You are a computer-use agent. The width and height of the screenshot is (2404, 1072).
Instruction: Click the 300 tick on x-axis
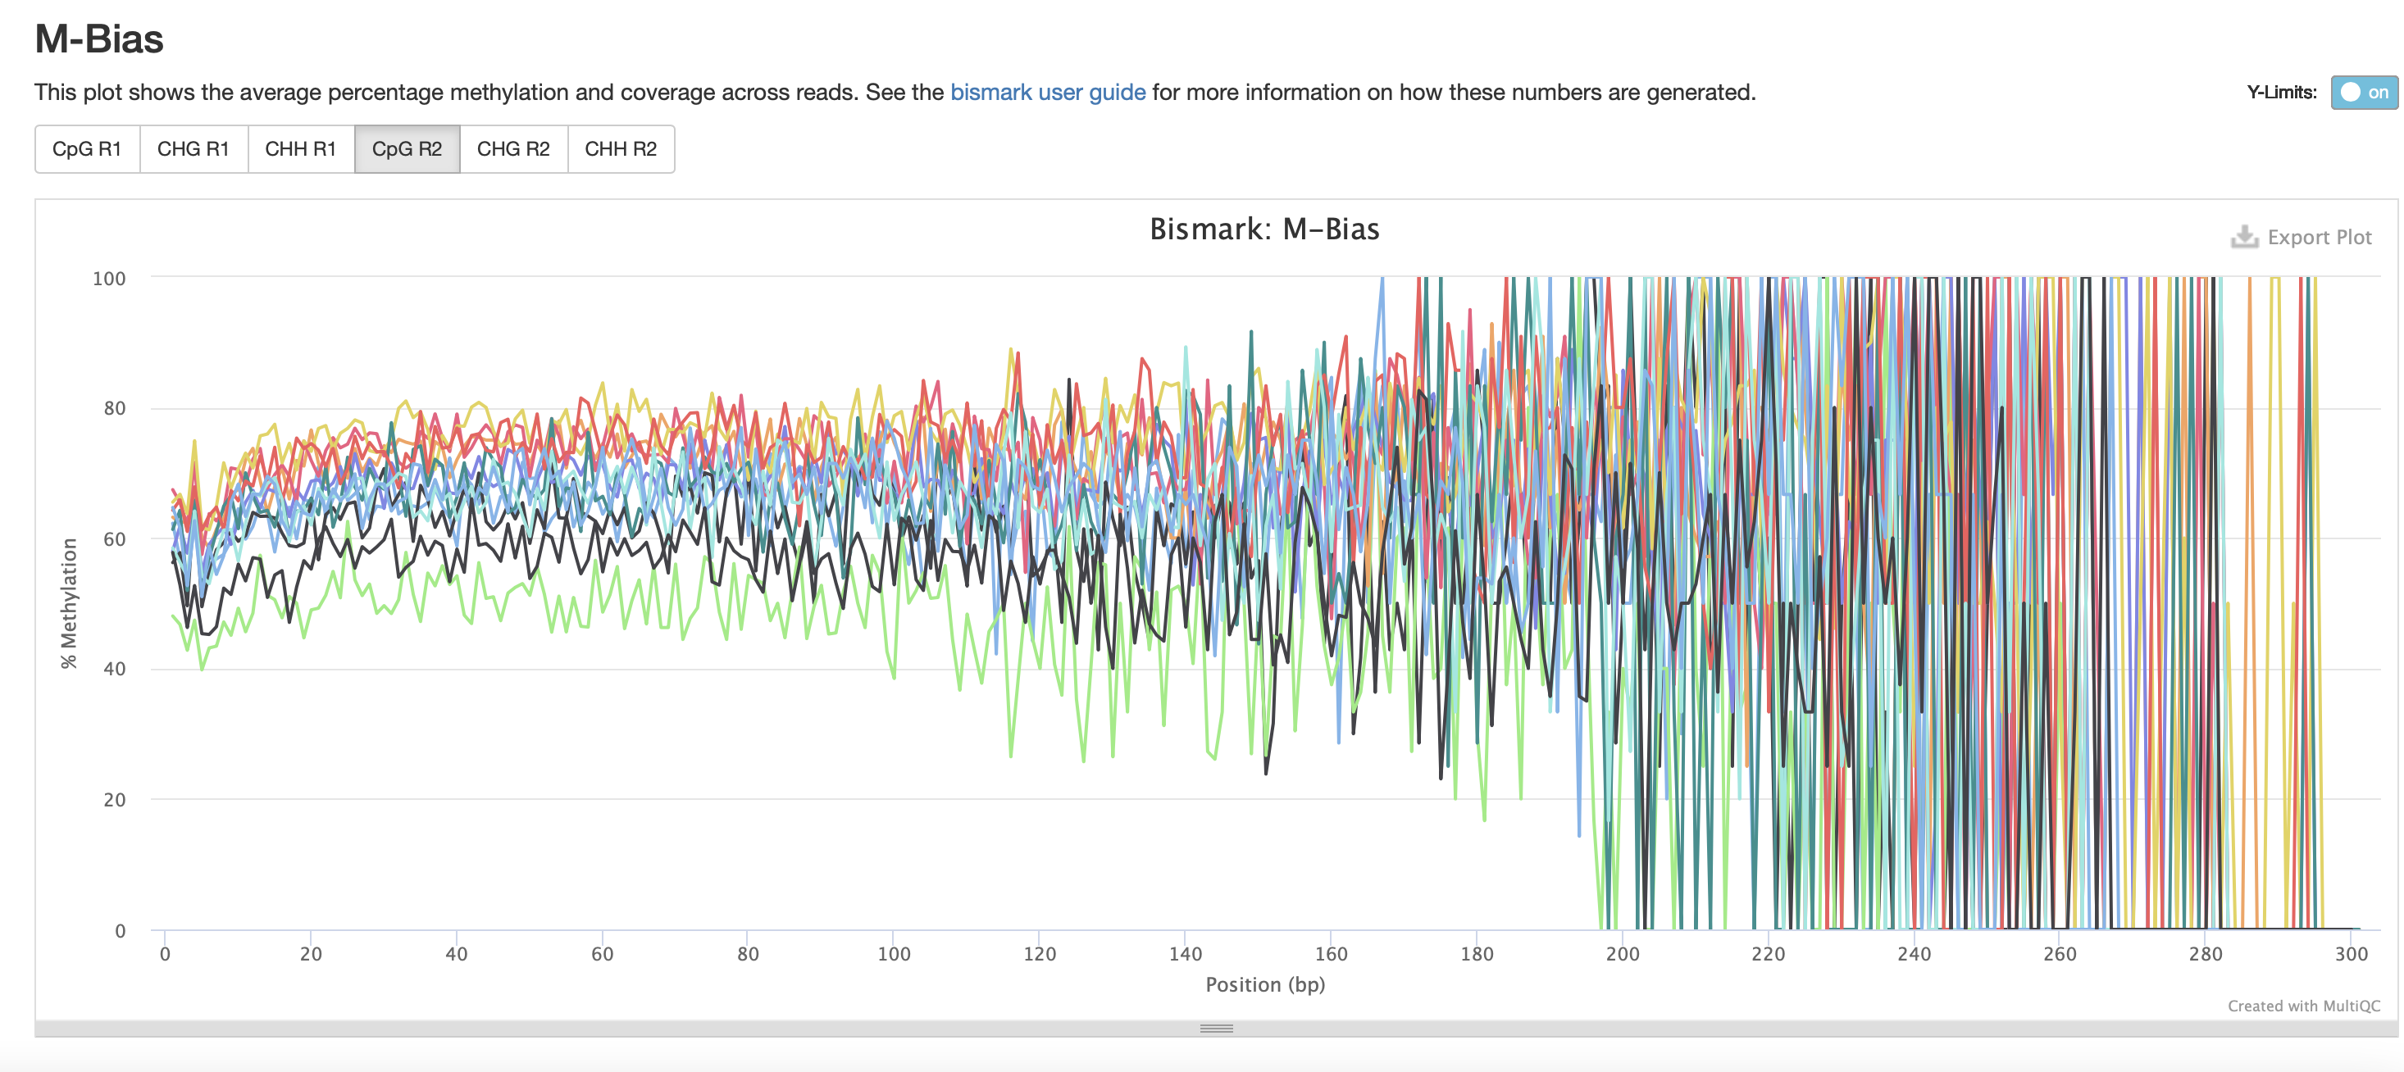2350,953
